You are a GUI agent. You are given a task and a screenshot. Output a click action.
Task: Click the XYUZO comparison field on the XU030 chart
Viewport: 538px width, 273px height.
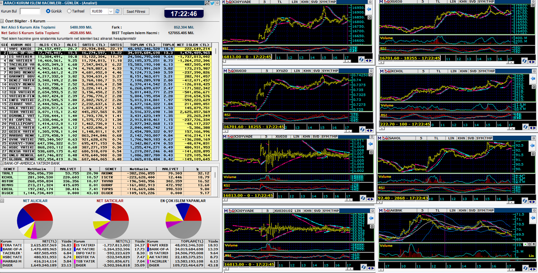(x=282, y=71)
